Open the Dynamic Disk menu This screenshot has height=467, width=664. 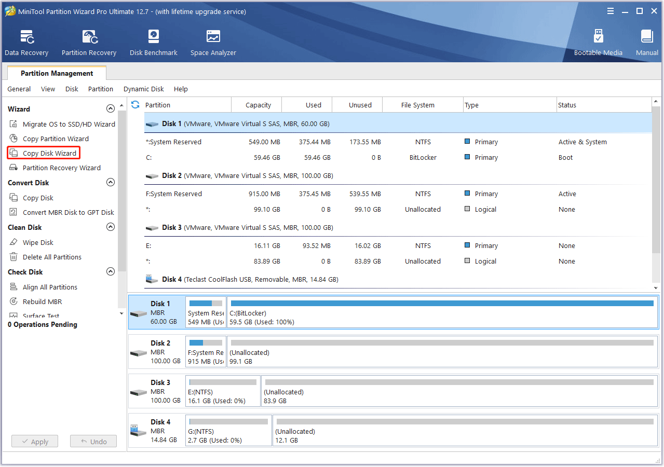(x=143, y=89)
